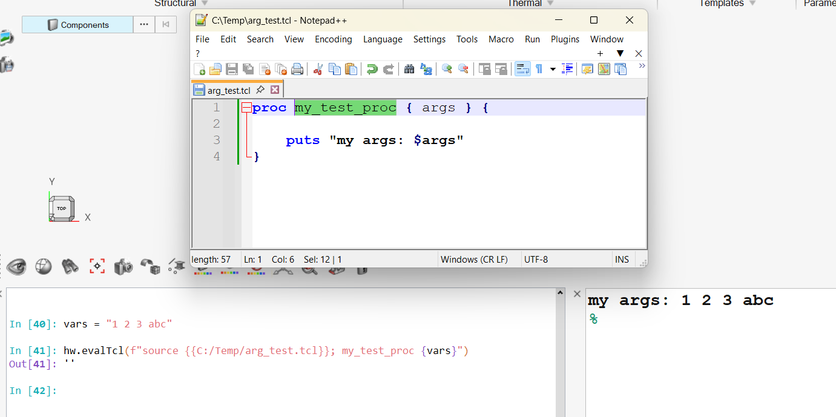This screenshot has width=836, height=417.
Task: Click the TOP view cube
Action: point(61,208)
